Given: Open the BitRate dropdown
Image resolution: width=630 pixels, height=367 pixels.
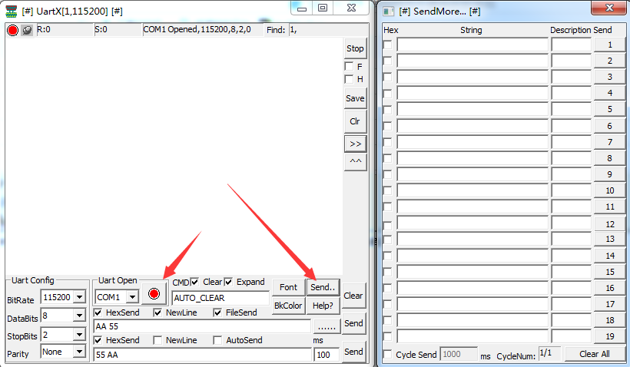Looking at the screenshot, I should point(80,297).
